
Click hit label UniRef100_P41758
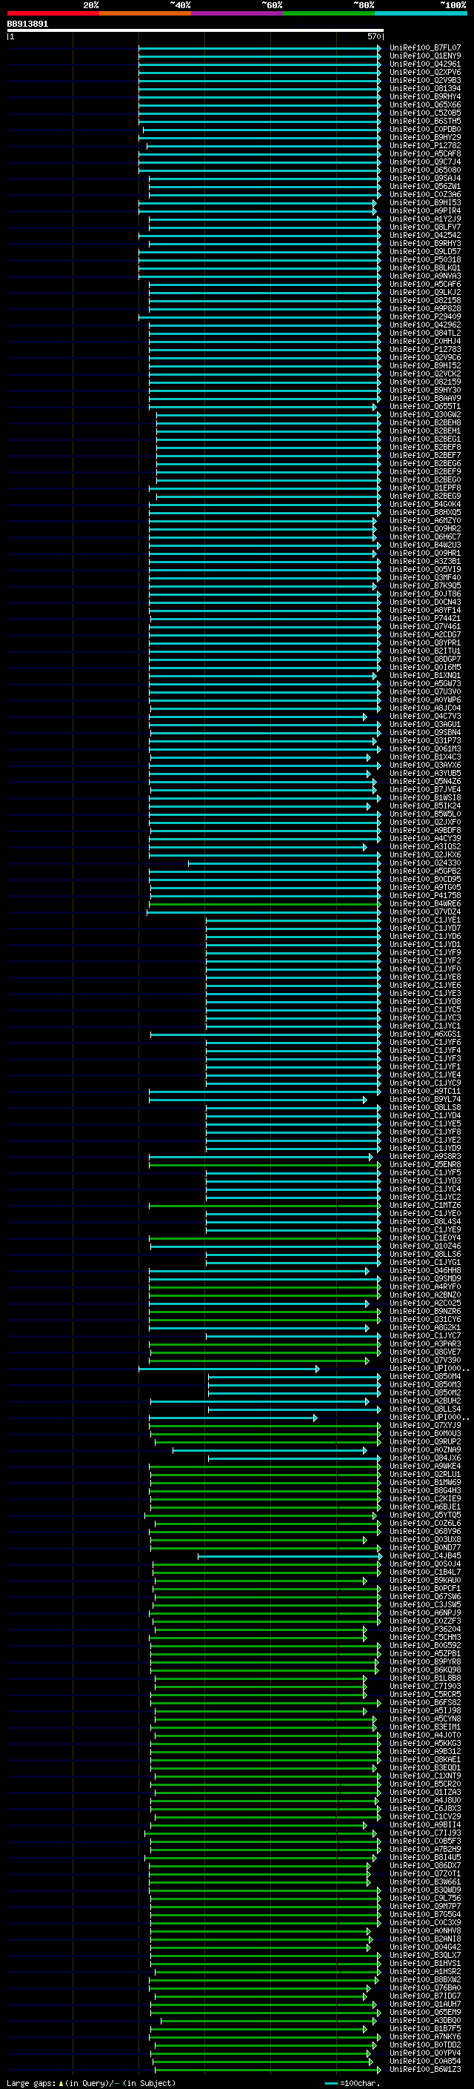point(425,896)
